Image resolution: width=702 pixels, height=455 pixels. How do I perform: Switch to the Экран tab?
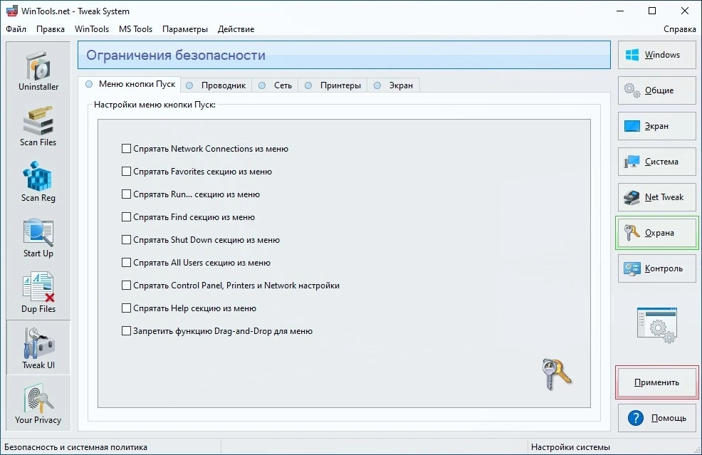tap(394, 85)
